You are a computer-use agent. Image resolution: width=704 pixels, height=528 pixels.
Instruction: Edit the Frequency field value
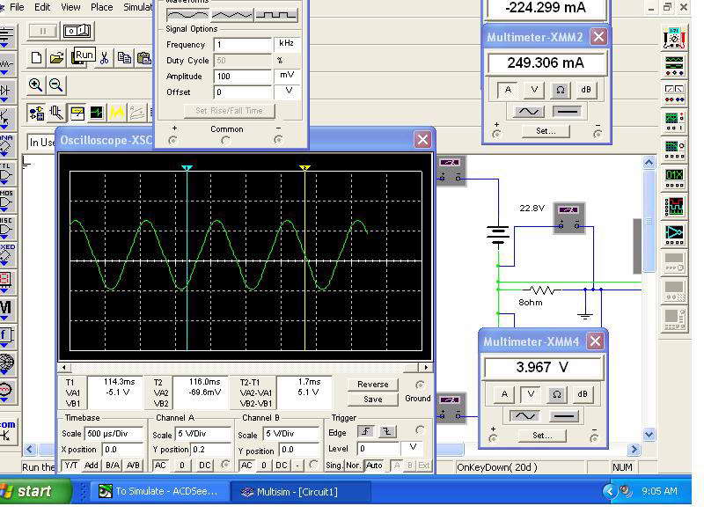(243, 45)
